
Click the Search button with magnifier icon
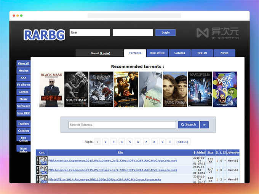pos(188,125)
